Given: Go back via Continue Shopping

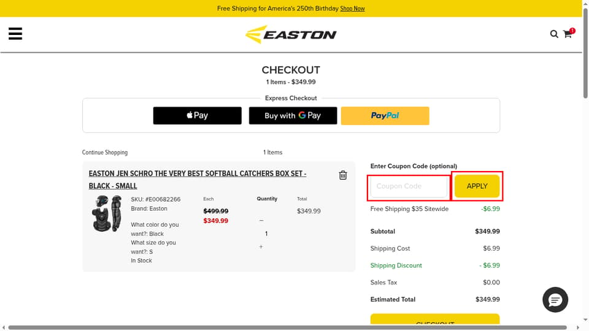Looking at the screenshot, I should click(x=105, y=153).
